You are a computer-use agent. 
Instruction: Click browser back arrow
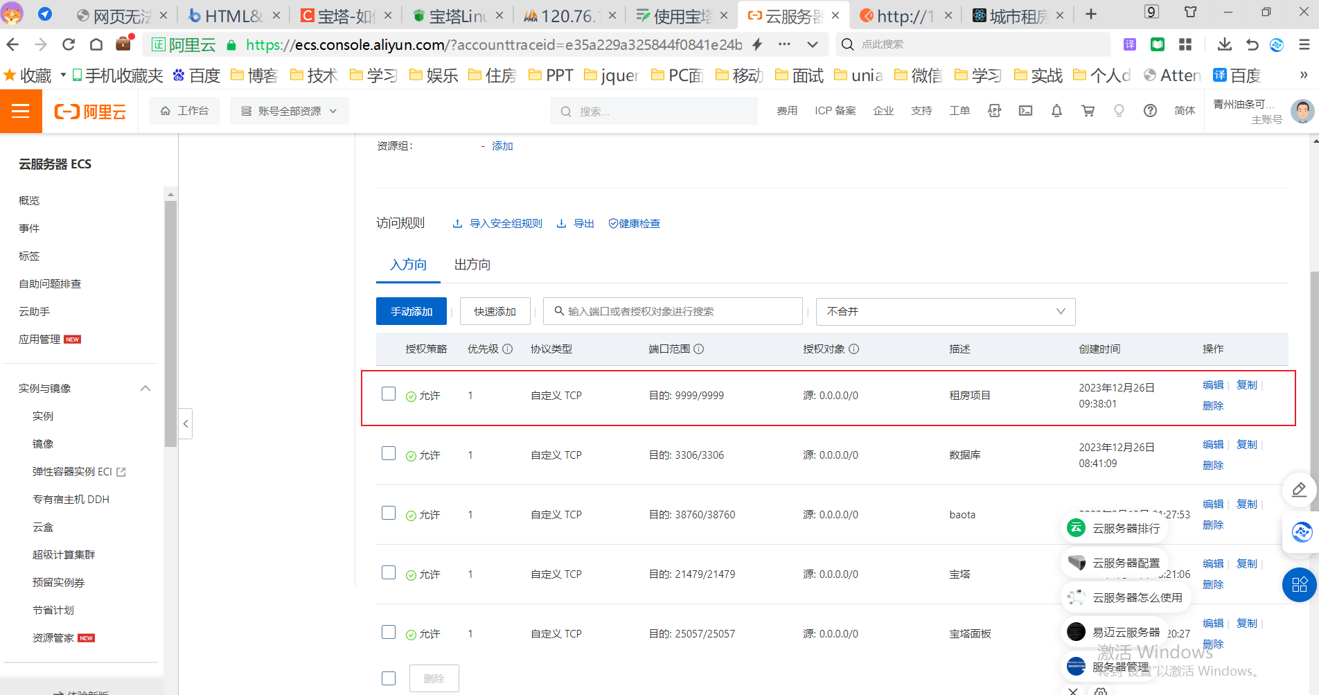pyautogui.click(x=12, y=44)
